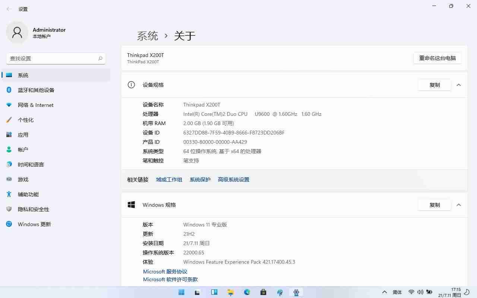
Task: Open 辅助功能 settings
Action: (56, 194)
